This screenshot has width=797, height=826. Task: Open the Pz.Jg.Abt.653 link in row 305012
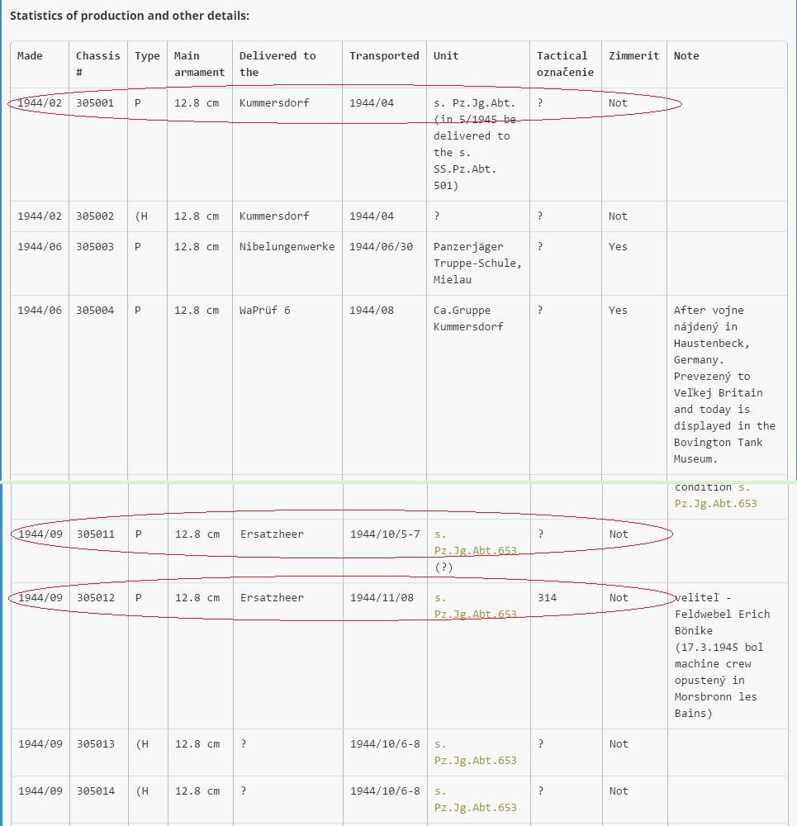pyautogui.click(x=475, y=614)
